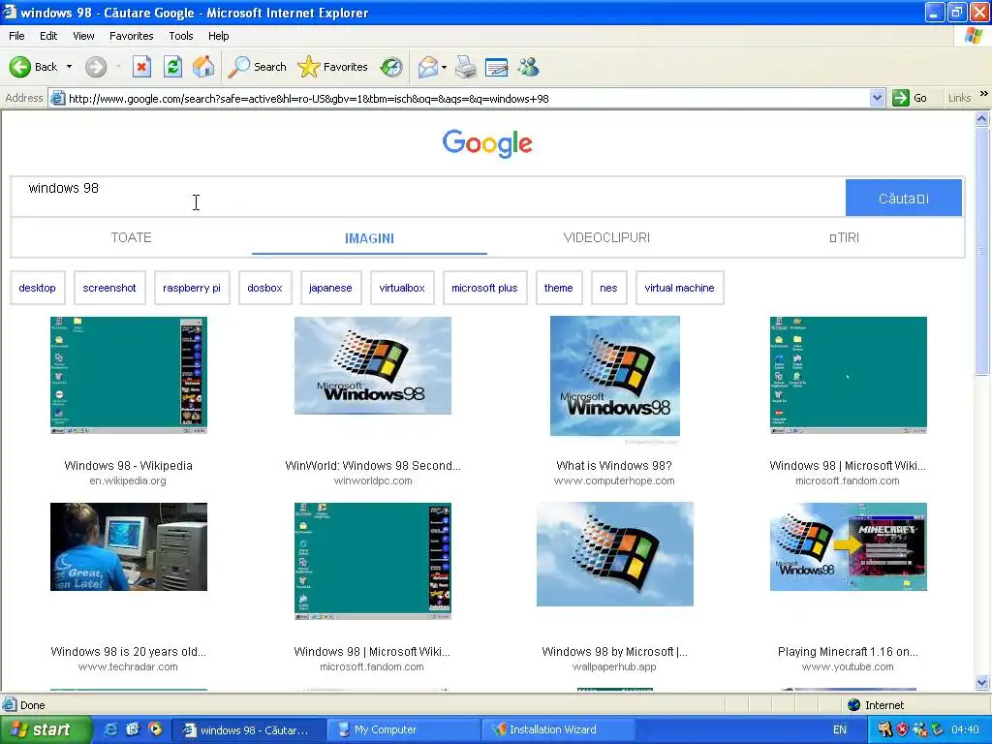Switch to the VIDEOCLIPURI tab
Viewport: 992px width, 744px height.
(606, 238)
